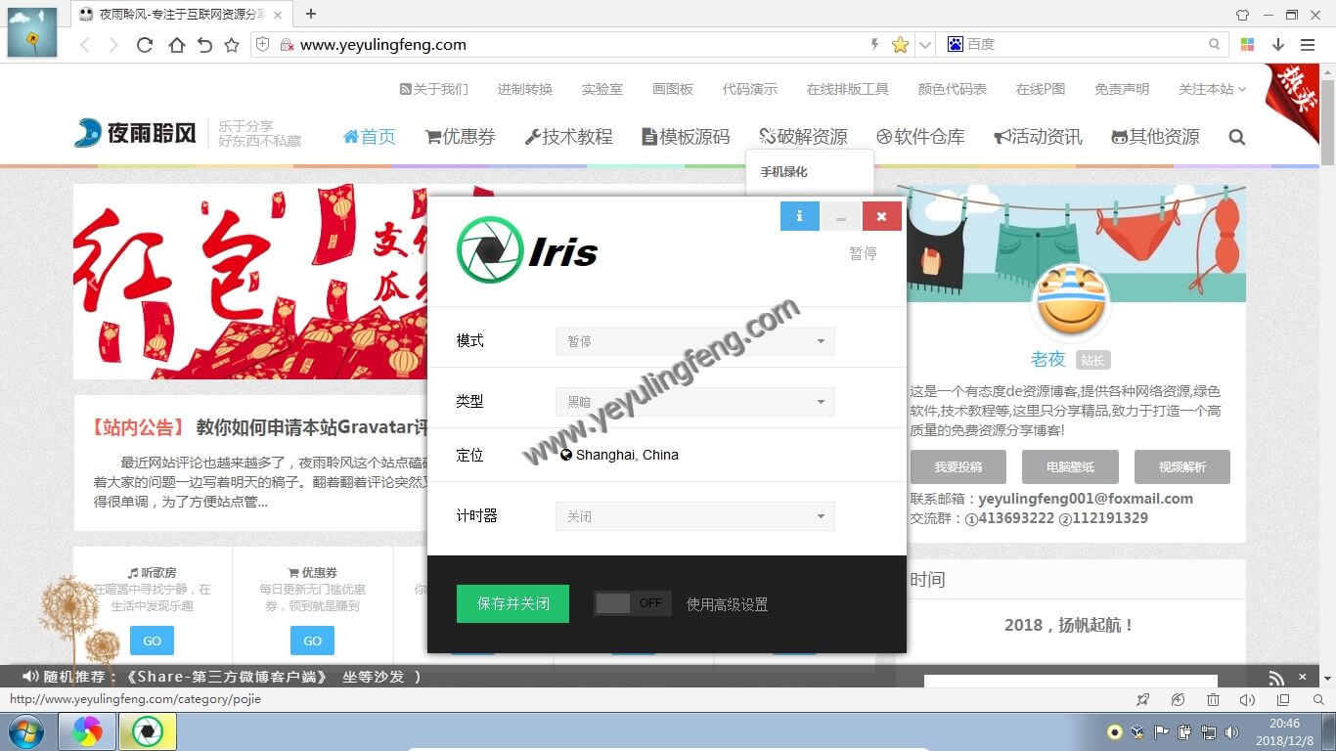Open 破解资源 nav menu item
1336x751 pixels.
(803, 137)
